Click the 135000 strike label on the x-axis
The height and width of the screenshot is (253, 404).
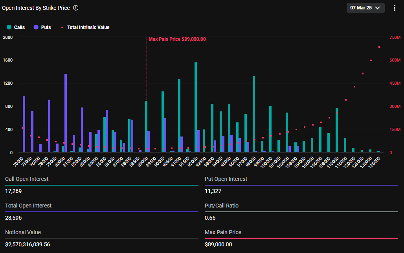[x=375, y=162]
